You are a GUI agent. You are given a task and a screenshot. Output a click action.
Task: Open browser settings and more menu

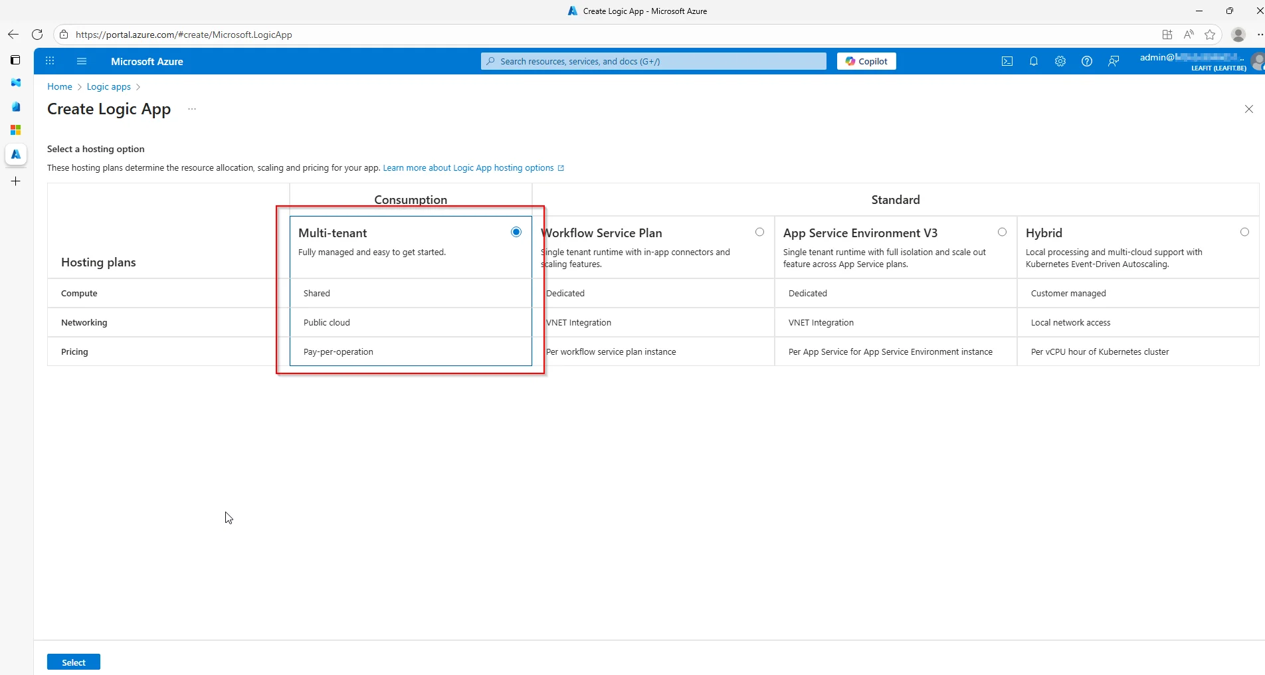tap(1260, 35)
